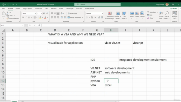Toggle Bottom Align vertical alignment
Image resolution: width=181 pixels, height=102 pixels.
(x=58, y=13)
